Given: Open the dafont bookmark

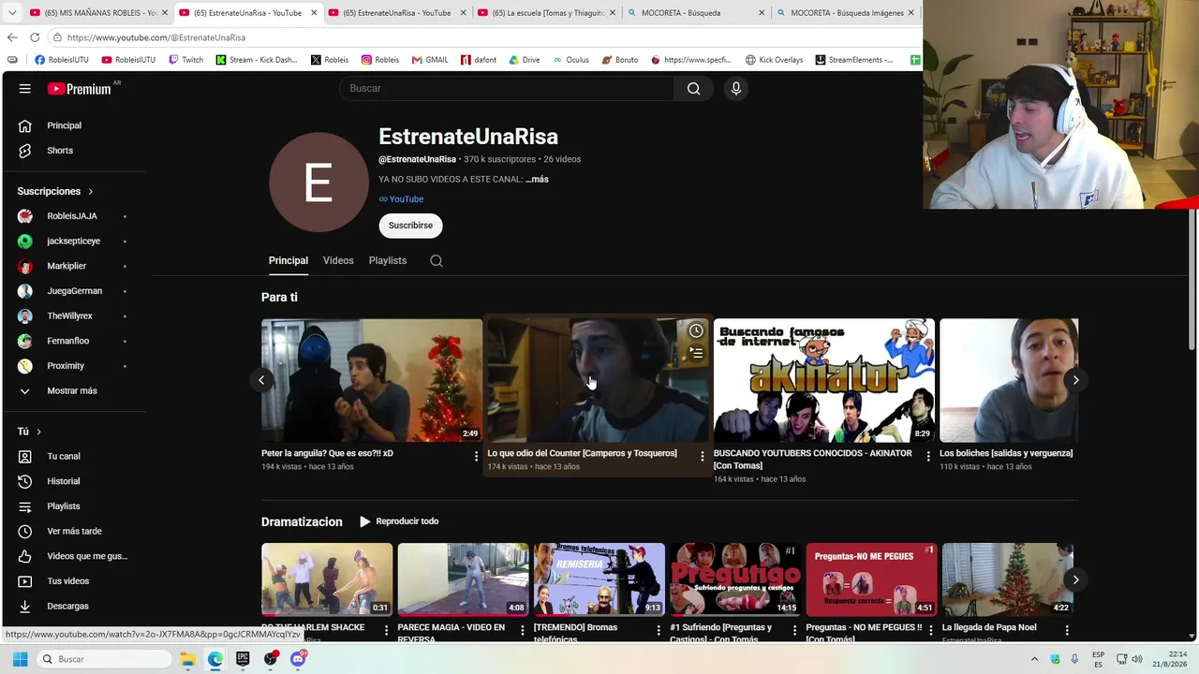Looking at the screenshot, I should tap(479, 60).
